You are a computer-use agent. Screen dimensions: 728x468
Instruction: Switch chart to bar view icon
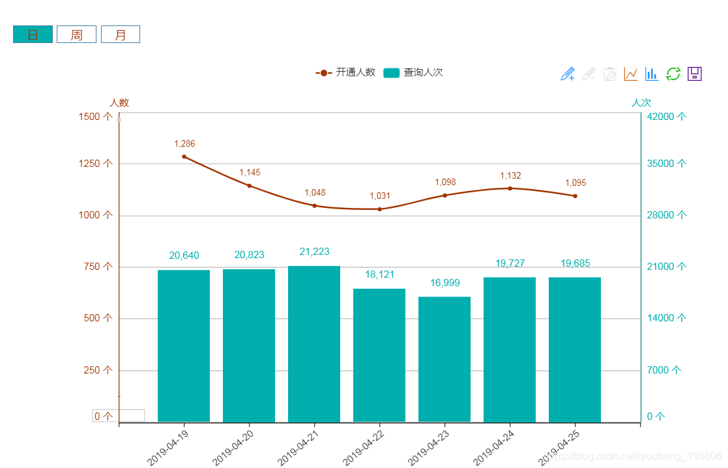point(651,74)
